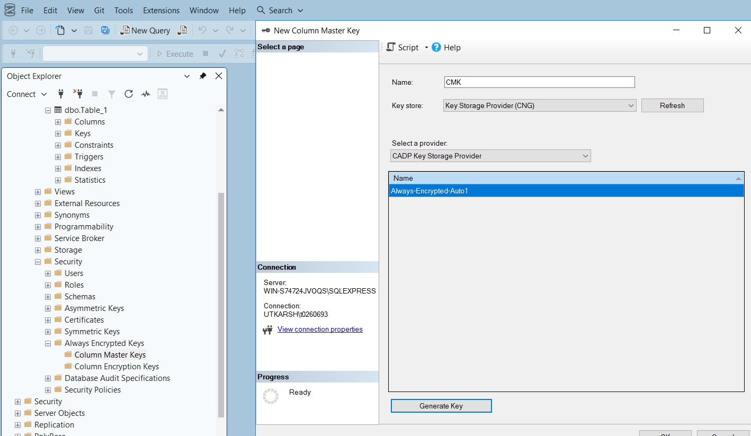Click the Name text field containing CMK

pos(539,82)
